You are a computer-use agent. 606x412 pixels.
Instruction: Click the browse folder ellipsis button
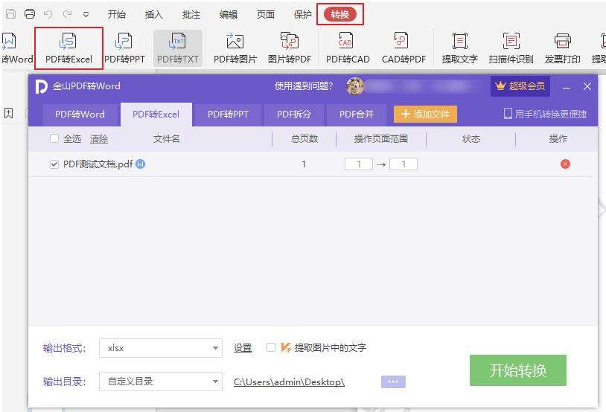click(393, 382)
